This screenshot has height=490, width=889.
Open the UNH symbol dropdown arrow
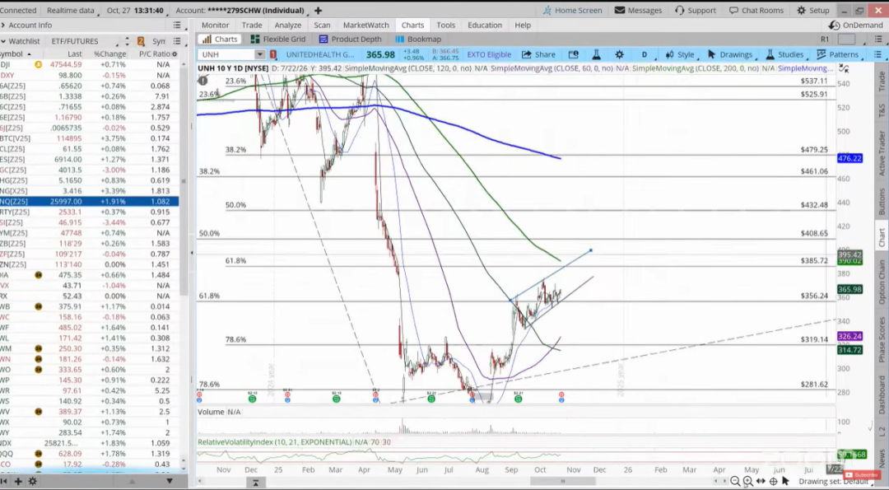pos(260,54)
